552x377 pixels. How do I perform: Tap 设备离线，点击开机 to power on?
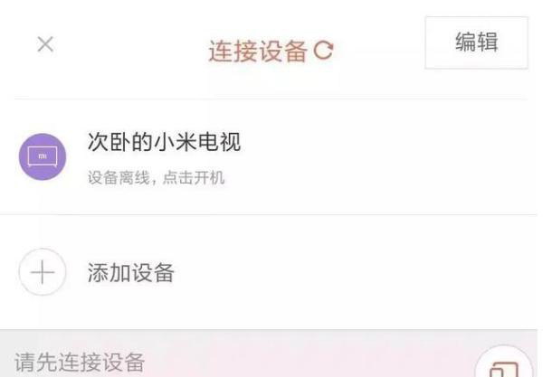click(156, 177)
